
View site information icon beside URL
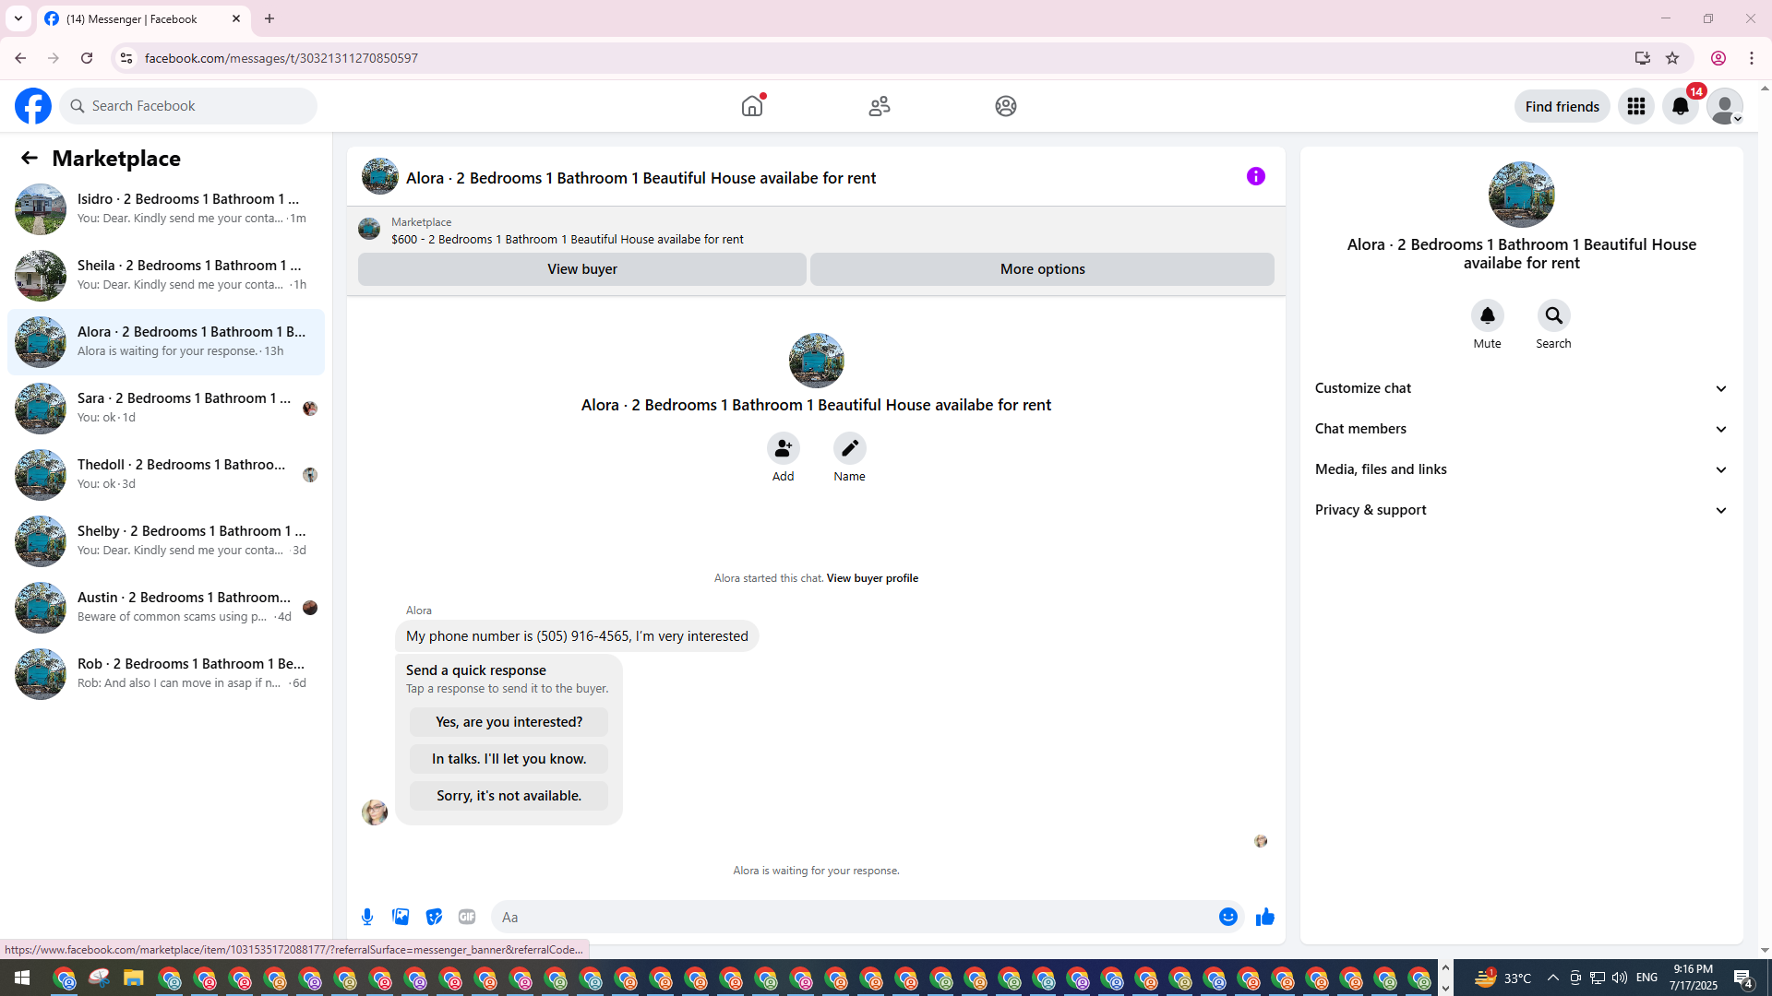(x=126, y=58)
